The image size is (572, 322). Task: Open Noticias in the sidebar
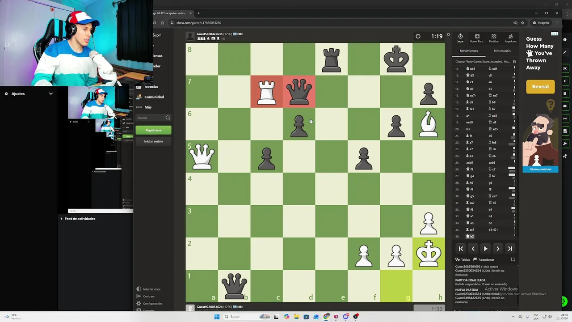[x=147, y=87]
